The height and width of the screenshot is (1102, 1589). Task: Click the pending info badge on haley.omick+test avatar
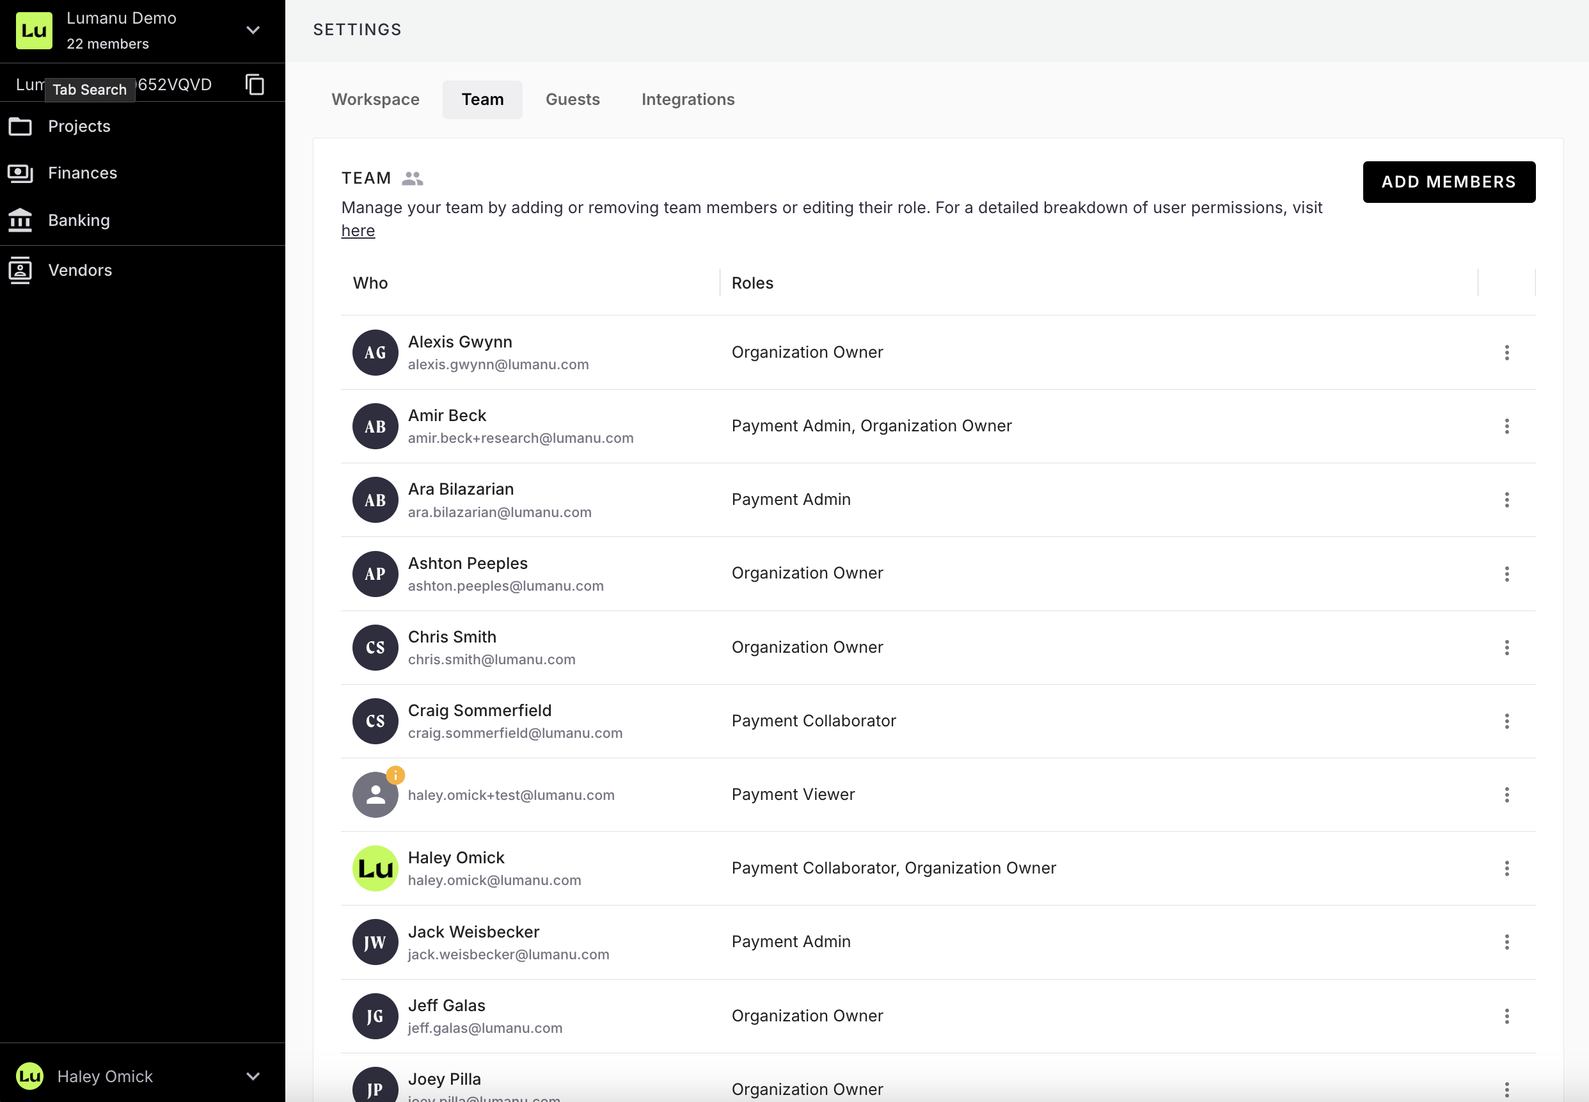pos(395,775)
